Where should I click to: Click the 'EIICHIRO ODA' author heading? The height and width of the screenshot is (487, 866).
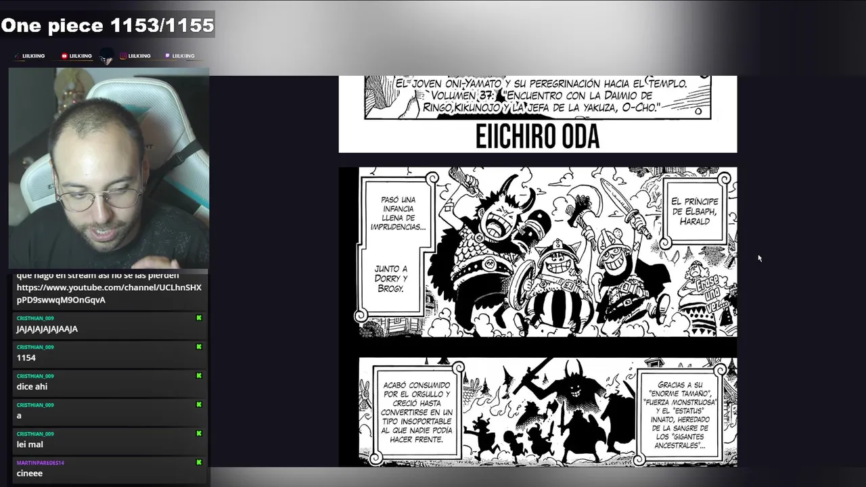click(x=537, y=137)
